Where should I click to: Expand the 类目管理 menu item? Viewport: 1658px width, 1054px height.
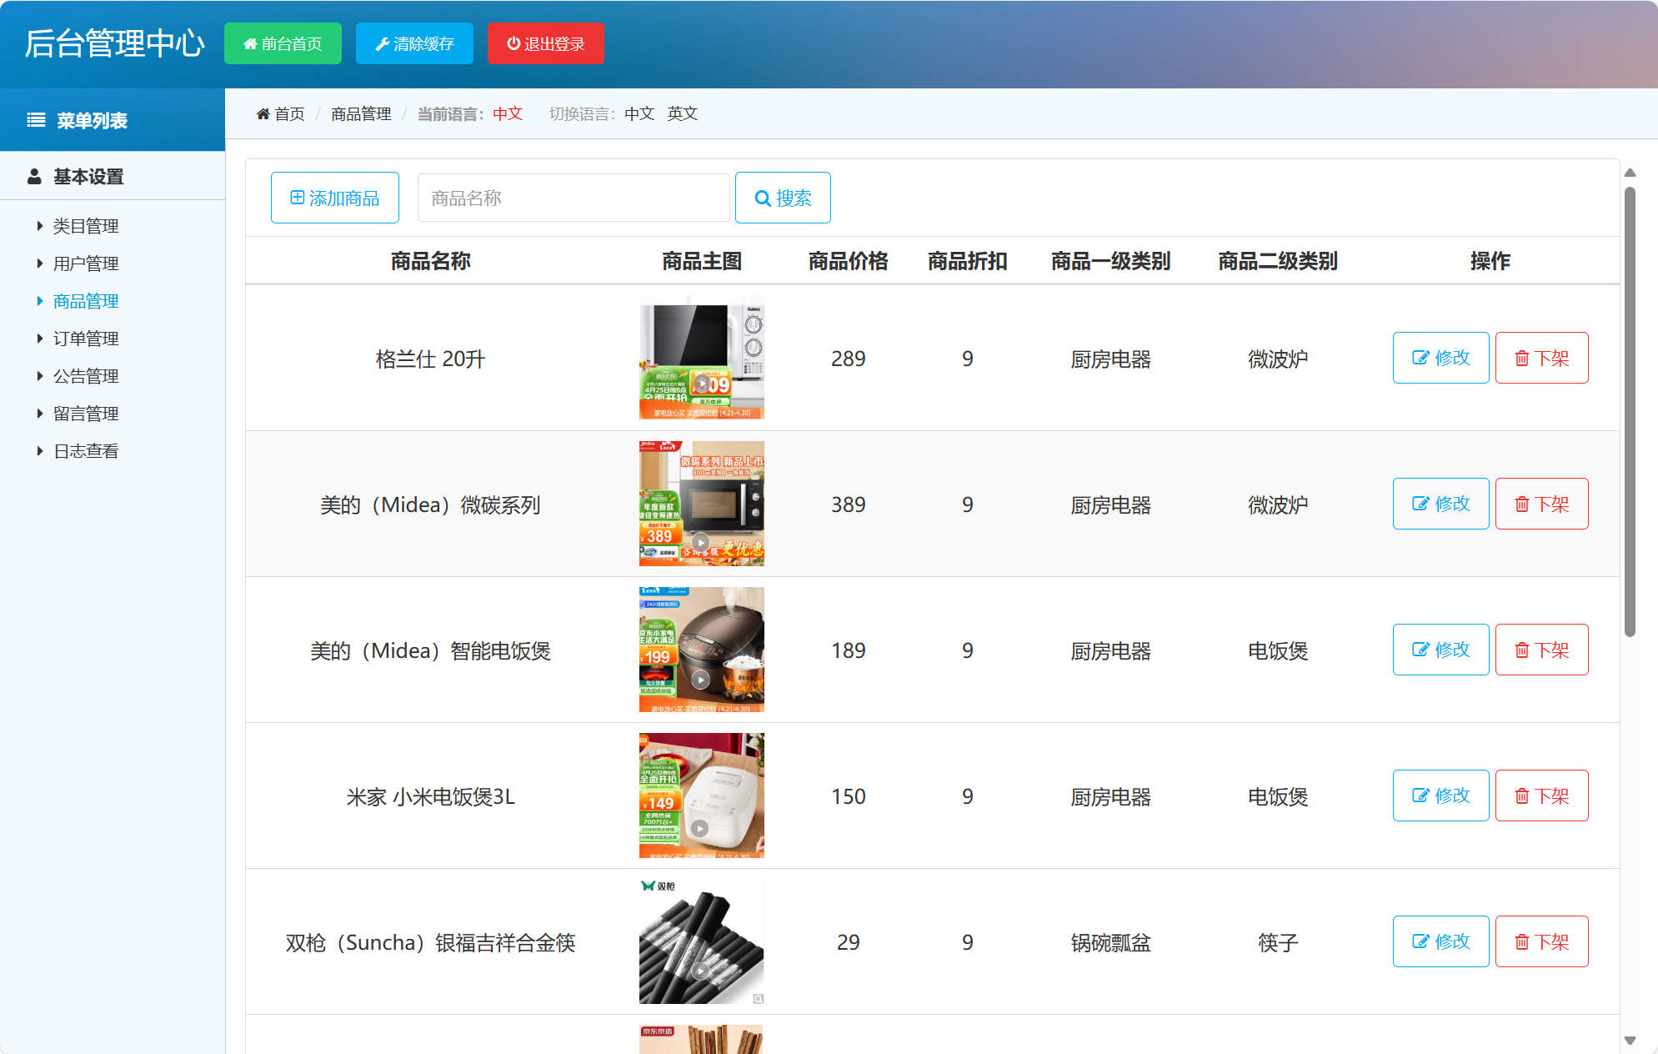(x=86, y=226)
